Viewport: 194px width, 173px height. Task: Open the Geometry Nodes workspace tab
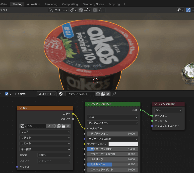point(93,4)
